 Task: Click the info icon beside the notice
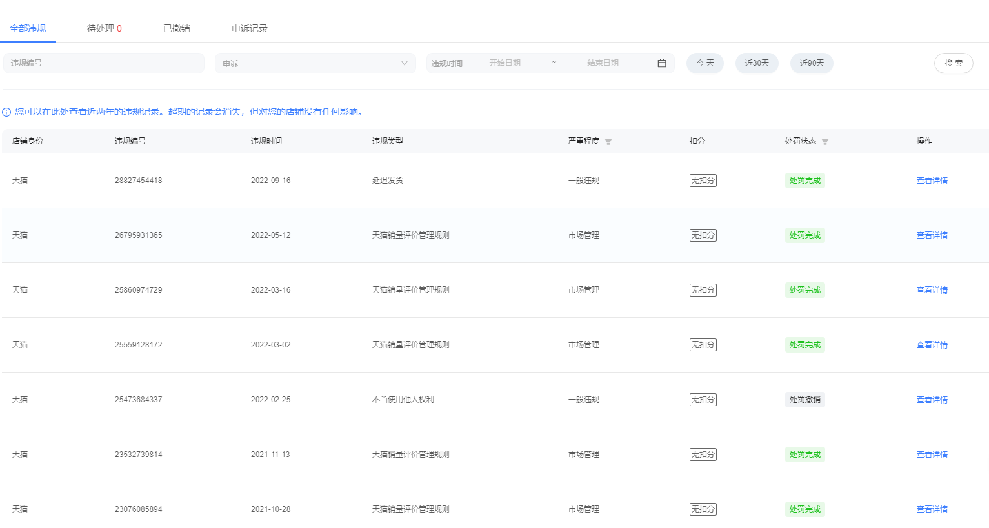[x=6, y=112]
